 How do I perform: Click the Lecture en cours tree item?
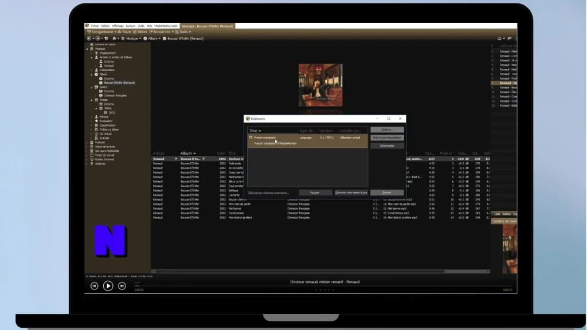click(x=105, y=44)
